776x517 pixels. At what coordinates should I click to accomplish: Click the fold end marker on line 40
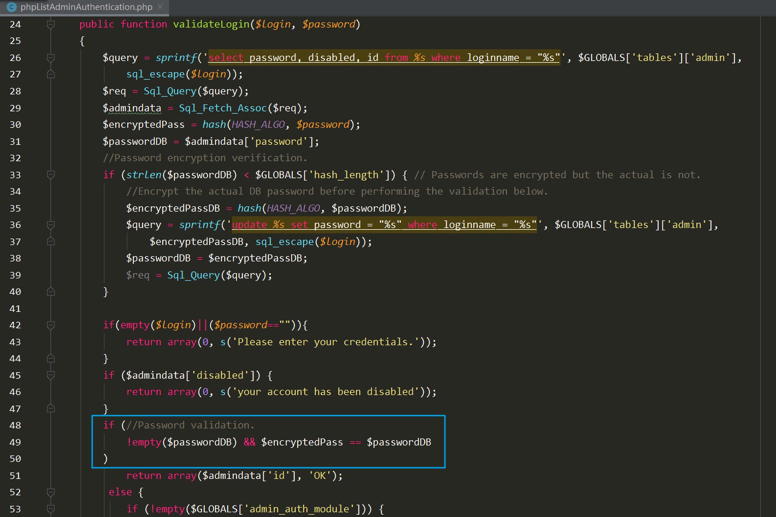pyautogui.click(x=50, y=292)
